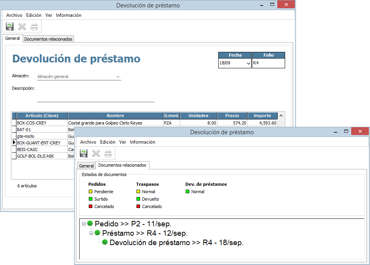The image size is (370, 265).
Task: Click the green status circle beside Pedido P2
Action: tap(90, 224)
